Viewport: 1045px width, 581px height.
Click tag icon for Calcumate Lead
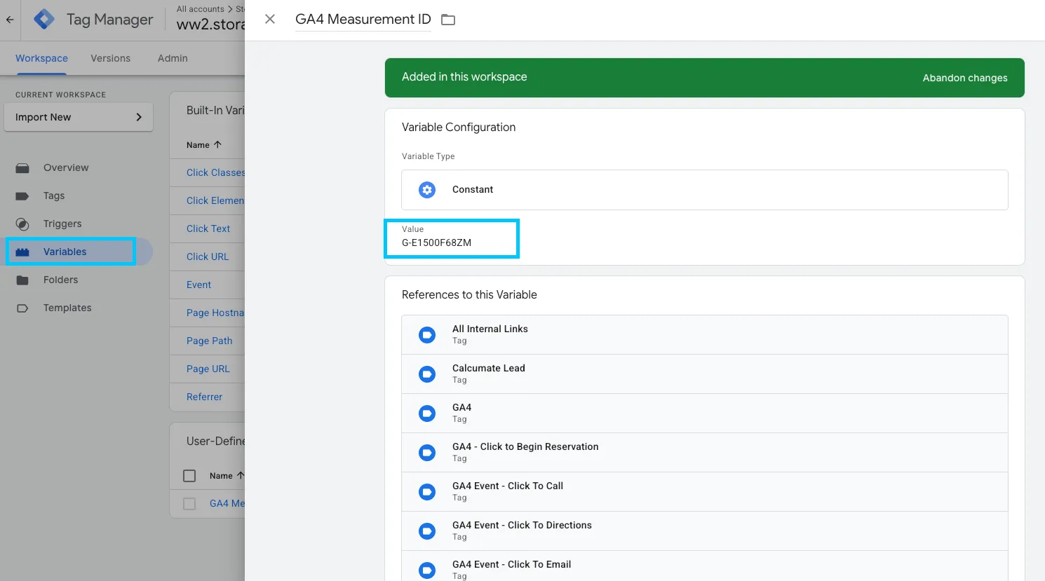point(427,374)
